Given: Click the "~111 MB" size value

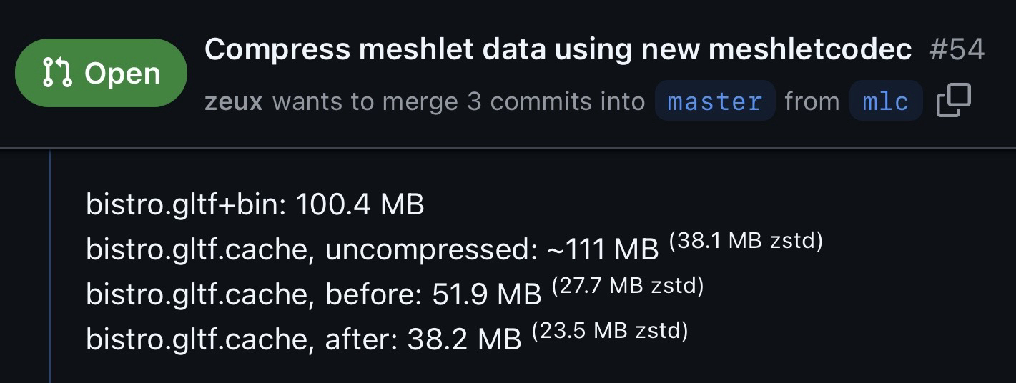Looking at the screenshot, I should 602,249.
